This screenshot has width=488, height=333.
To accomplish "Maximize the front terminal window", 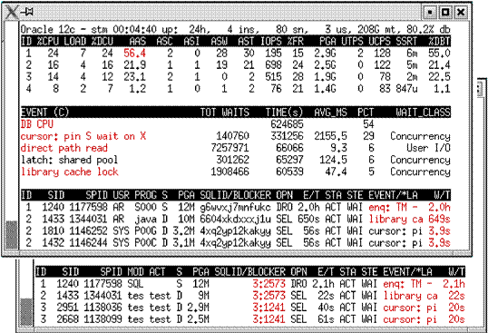I will pos(445,12).
